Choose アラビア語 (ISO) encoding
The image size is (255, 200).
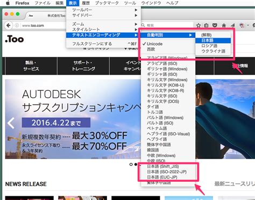click(x=168, y=63)
